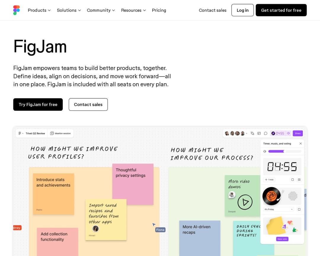Expand the Resources menu

(133, 10)
